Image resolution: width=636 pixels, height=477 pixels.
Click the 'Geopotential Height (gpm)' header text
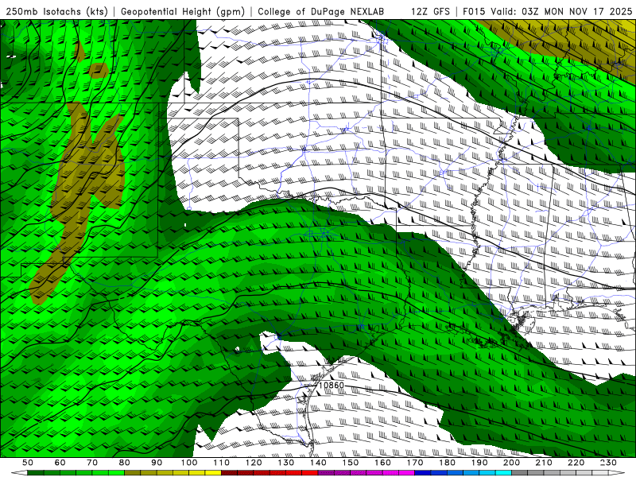(183, 11)
